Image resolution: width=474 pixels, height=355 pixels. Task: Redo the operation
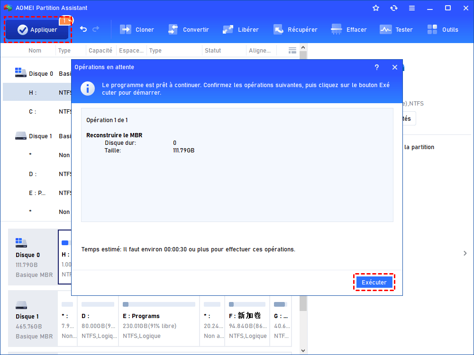(x=96, y=29)
